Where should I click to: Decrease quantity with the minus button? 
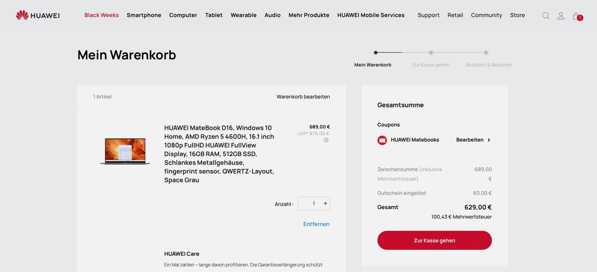[x=302, y=204]
